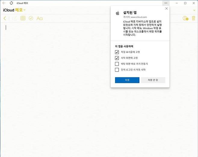The width and height of the screenshot is (198, 157).
Task: Close the installed app popup
Action: 166,8
